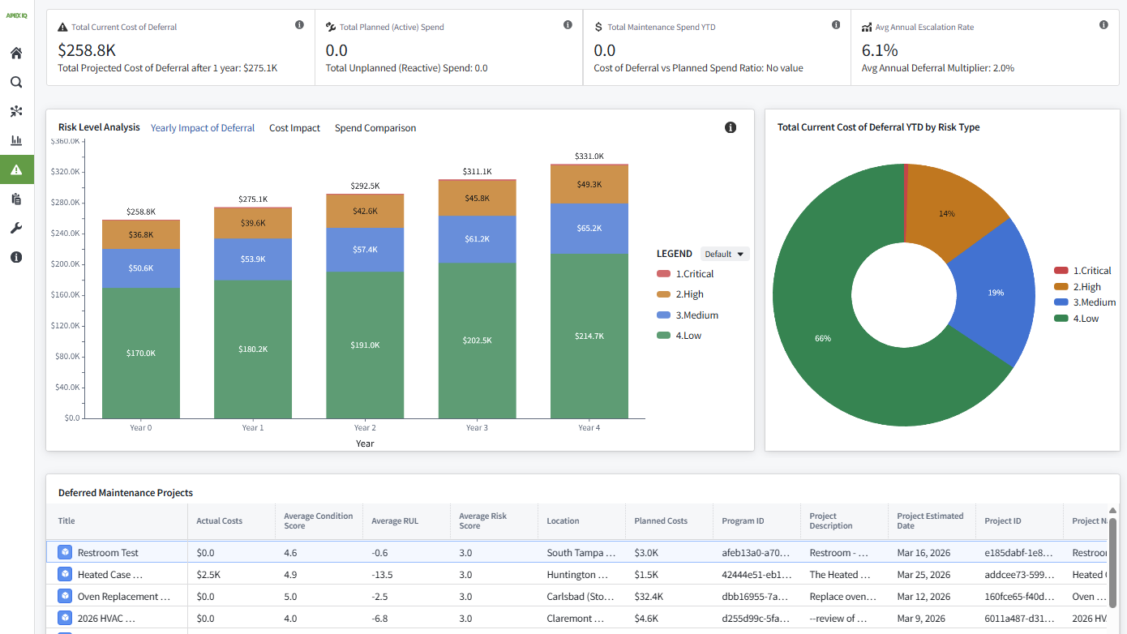The image size is (1127, 634).
Task: Click project ID 6011a487-d31 cell
Action: click(1019, 619)
